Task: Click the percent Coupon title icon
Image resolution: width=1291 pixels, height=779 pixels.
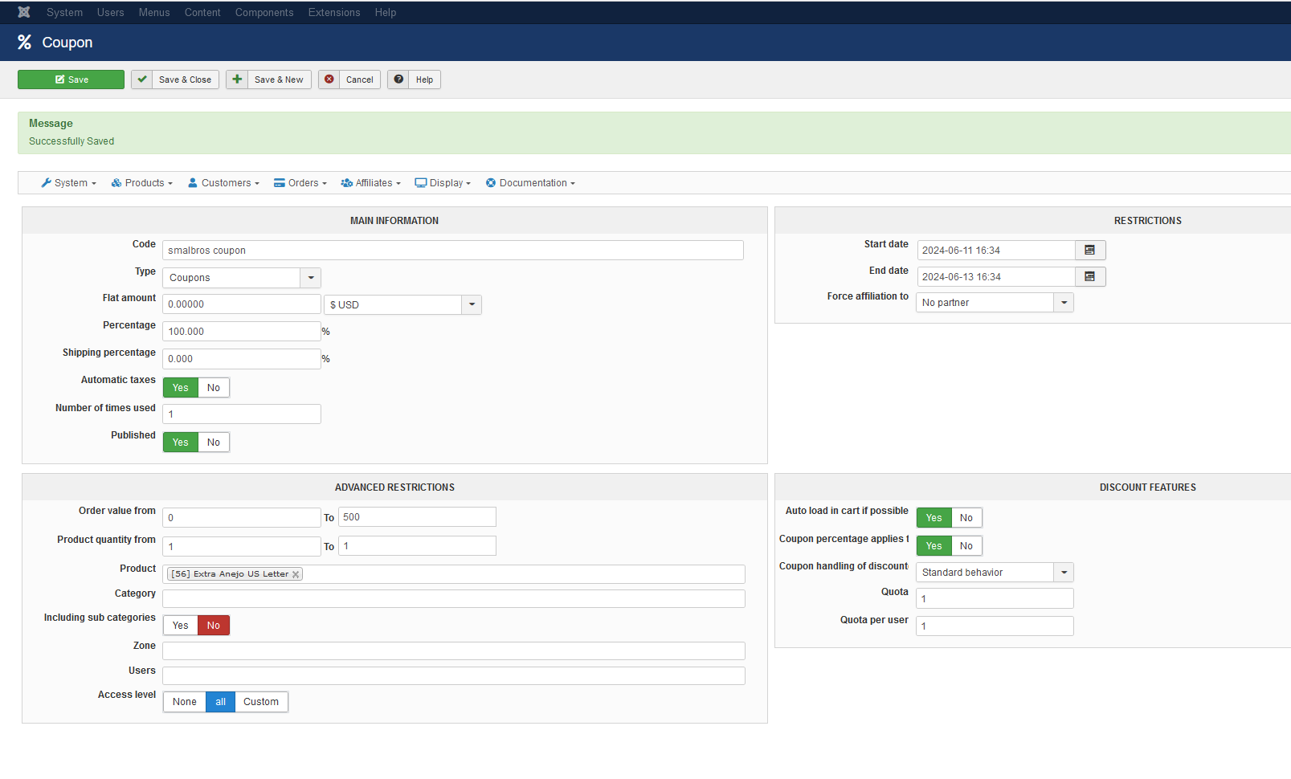Action: pos(25,43)
